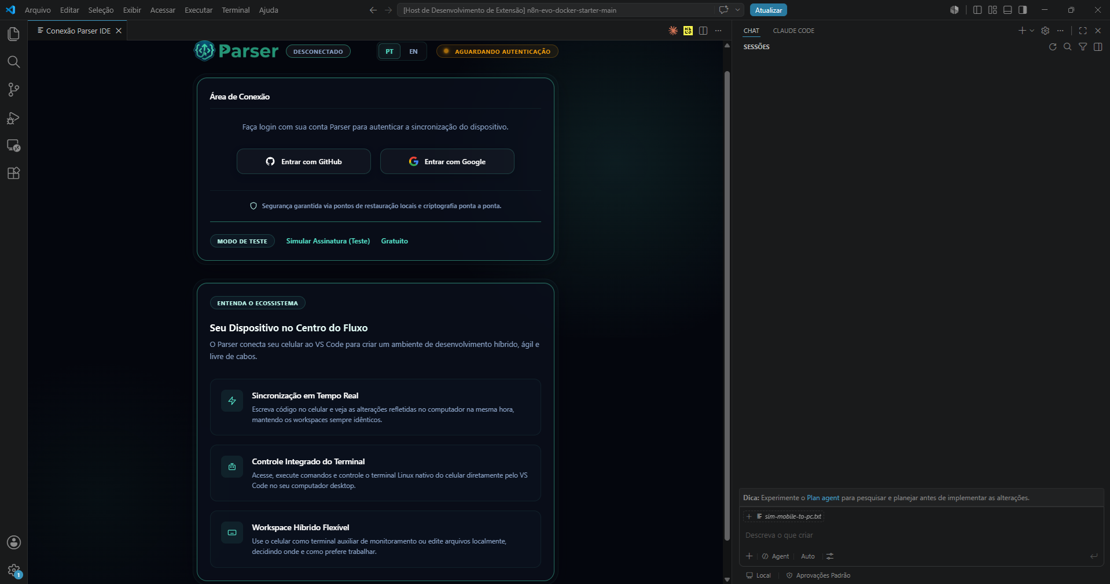The image size is (1110, 584).
Task: Send the chat message with the enter arrow
Action: point(1094,556)
